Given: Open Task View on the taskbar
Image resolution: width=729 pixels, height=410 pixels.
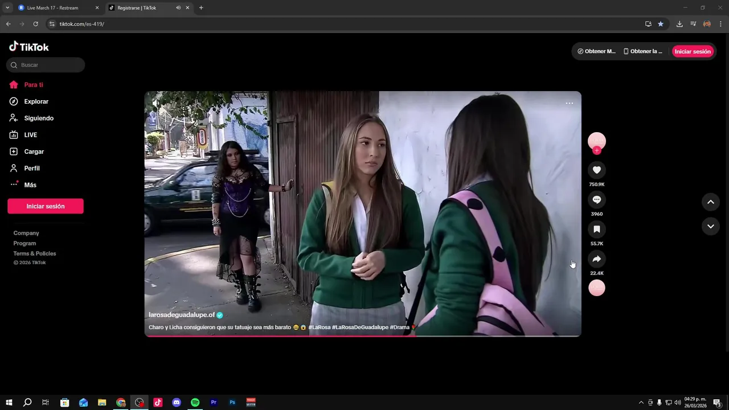Looking at the screenshot, I should pyautogui.click(x=46, y=403).
